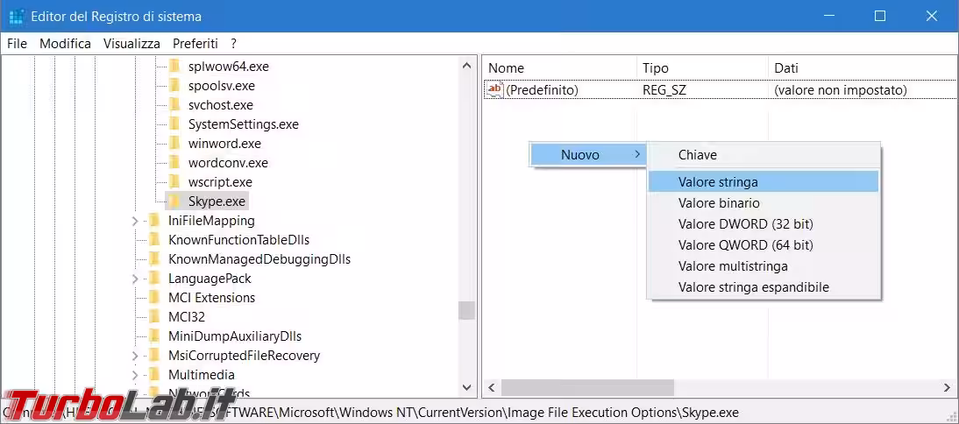Click the tree pane vertical scrollbar thumb
The image size is (959, 424).
point(466,310)
